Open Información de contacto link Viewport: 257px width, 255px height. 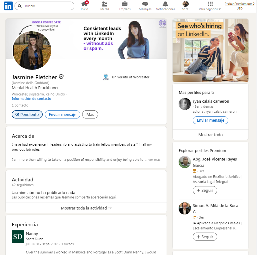pyautogui.click(x=31, y=99)
